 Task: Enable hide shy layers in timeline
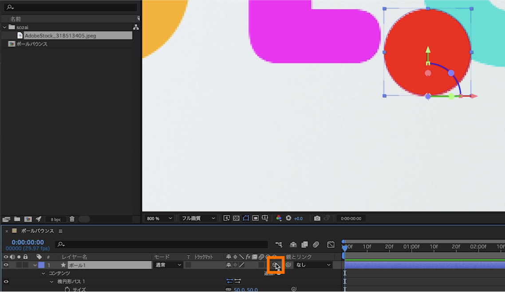(293, 244)
